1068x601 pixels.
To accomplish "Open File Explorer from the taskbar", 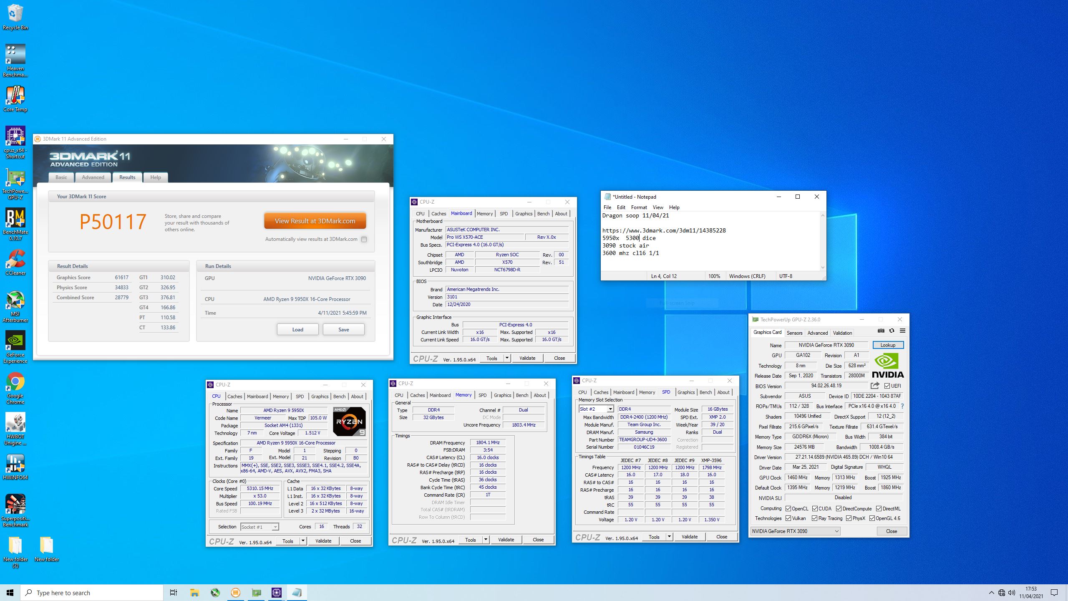I will pos(194,593).
